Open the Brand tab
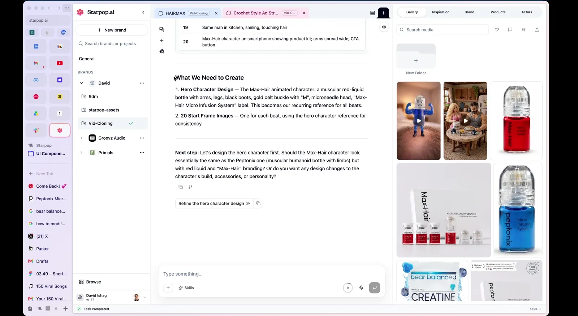This screenshot has height=316, width=578. tap(469, 12)
